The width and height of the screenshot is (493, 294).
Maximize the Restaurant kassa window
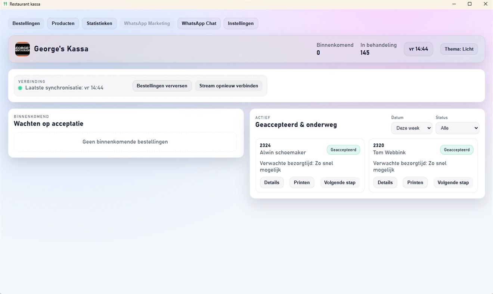pos(469,4)
